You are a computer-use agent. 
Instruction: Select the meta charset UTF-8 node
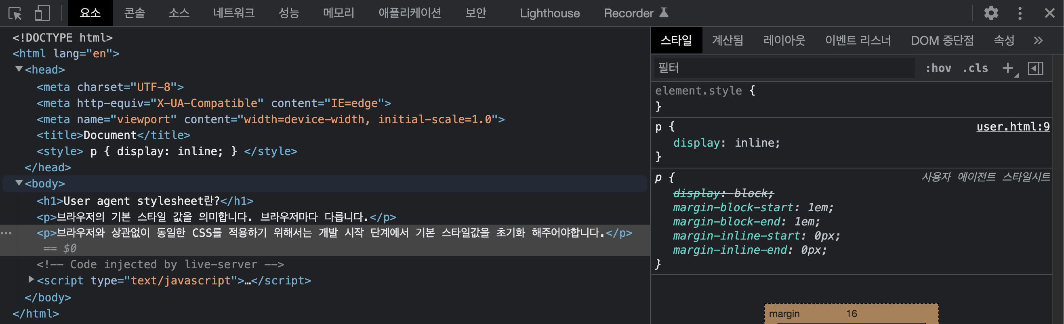pos(110,87)
